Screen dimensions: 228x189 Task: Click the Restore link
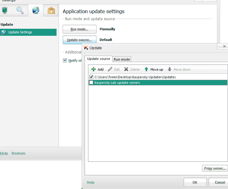18,153
